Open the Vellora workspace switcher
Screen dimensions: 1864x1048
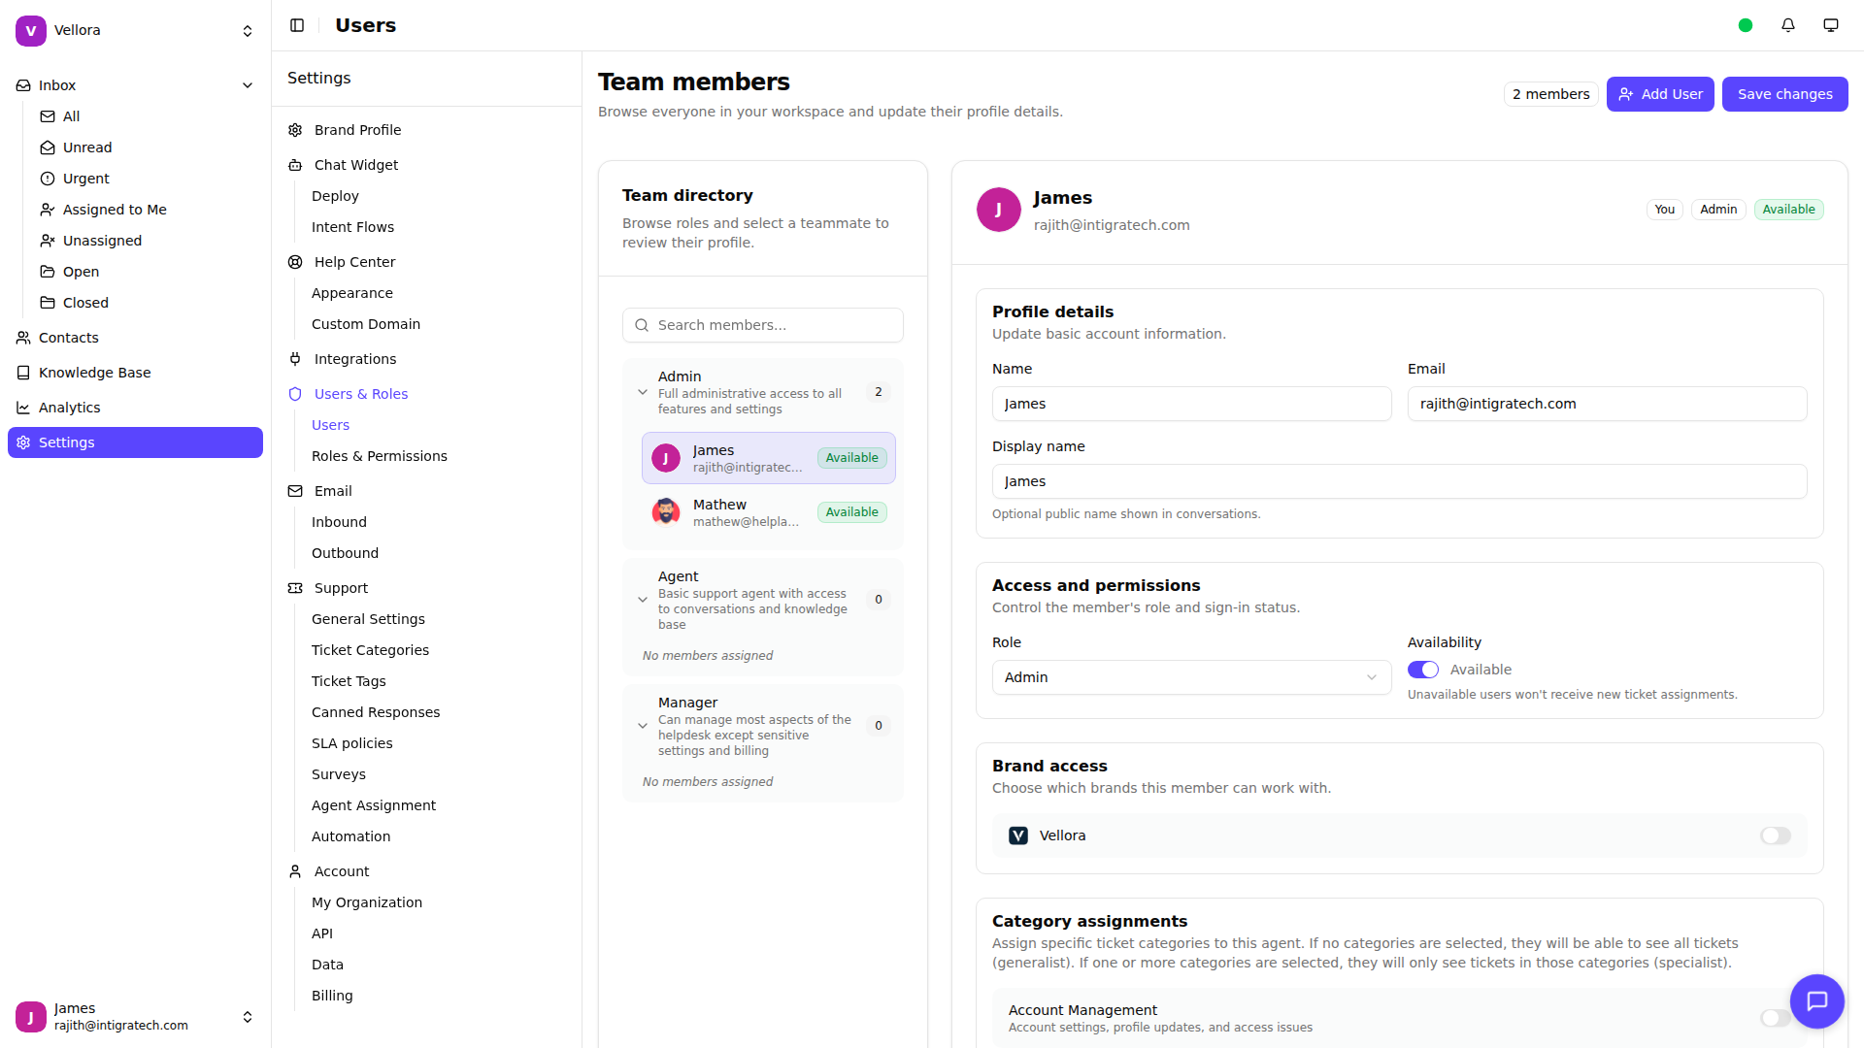click(135, 30)
